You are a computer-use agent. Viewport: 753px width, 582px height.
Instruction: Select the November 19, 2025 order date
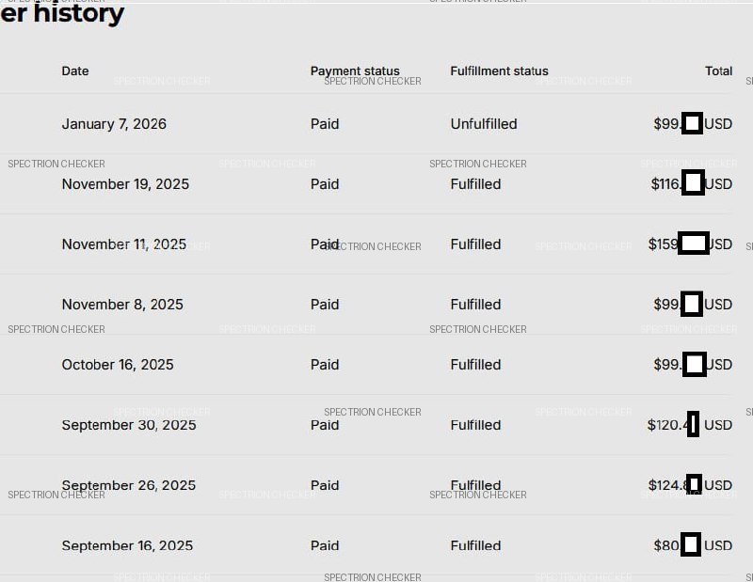[125, 184]
